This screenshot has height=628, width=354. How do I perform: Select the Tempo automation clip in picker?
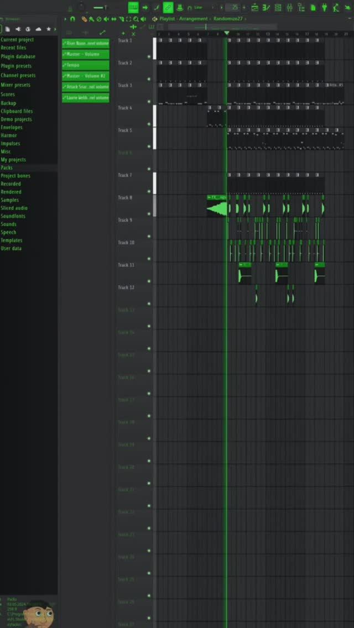tap(85, 65)
